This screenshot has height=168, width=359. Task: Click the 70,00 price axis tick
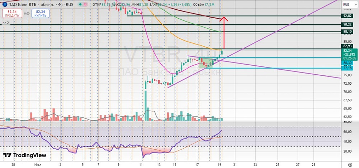pyautogui.click(x=347, y=92)
